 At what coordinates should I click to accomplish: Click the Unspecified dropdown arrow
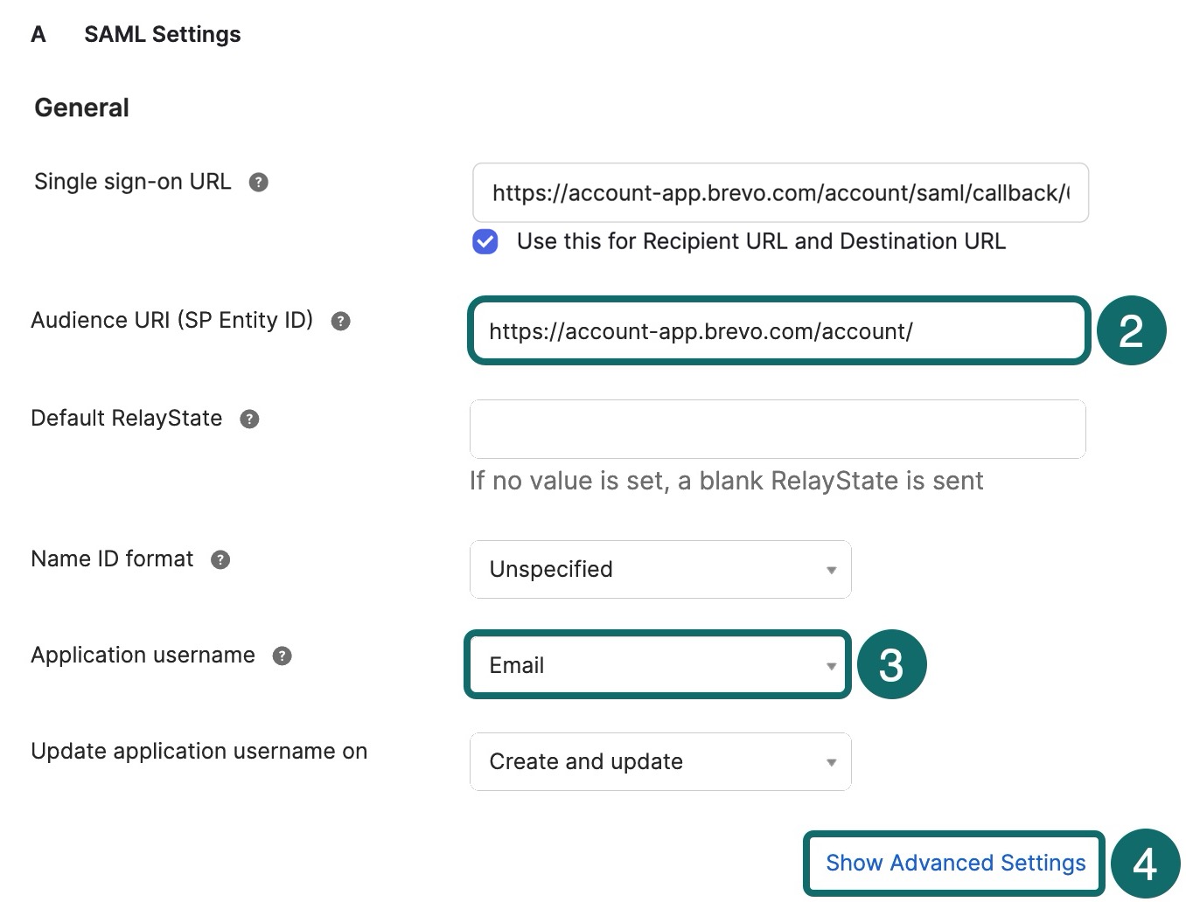[x=830, y=570]
